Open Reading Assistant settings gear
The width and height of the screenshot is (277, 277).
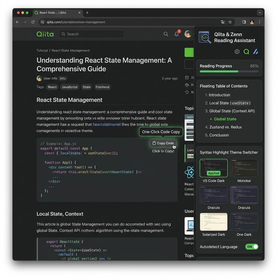237,52
